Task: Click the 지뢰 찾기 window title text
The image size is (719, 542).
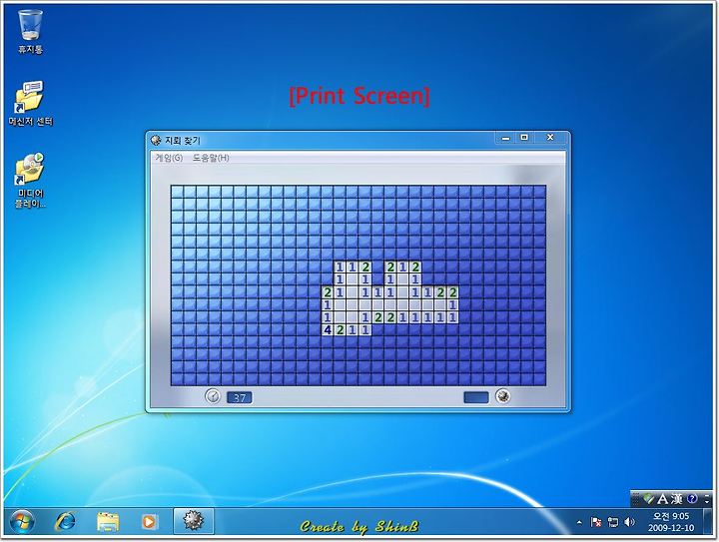Action: pos(183,140)
